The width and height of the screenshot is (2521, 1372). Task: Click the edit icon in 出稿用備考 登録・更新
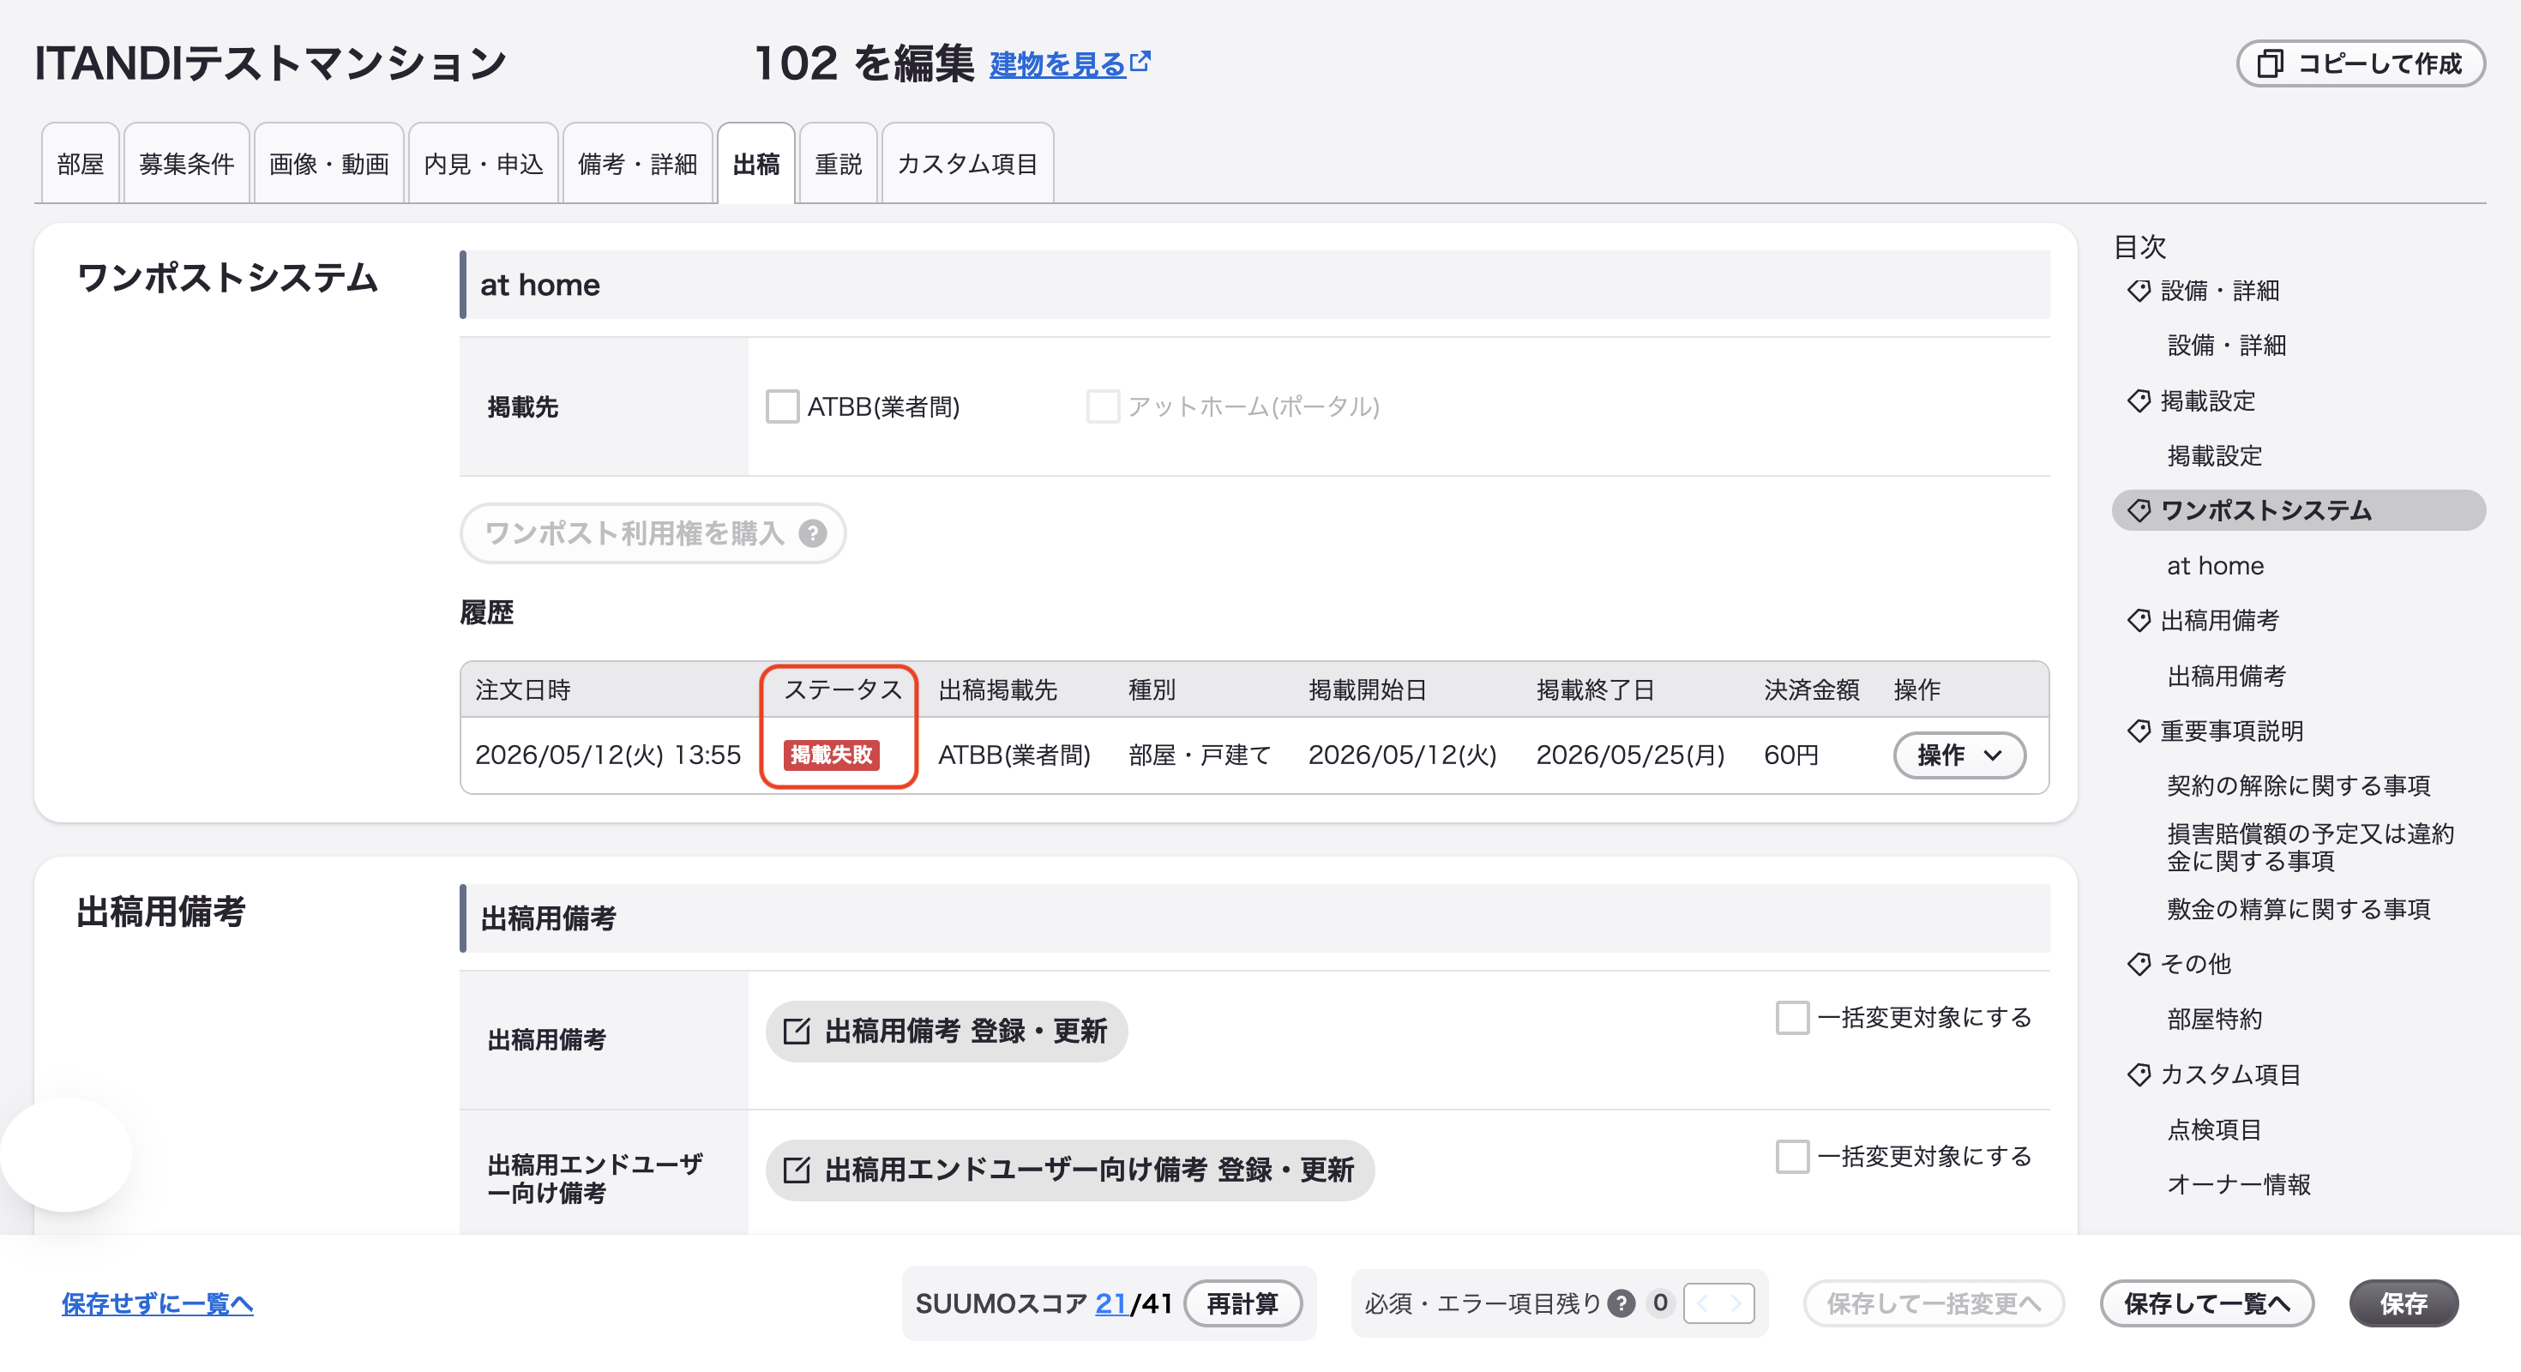click(x=797, y=1032)
